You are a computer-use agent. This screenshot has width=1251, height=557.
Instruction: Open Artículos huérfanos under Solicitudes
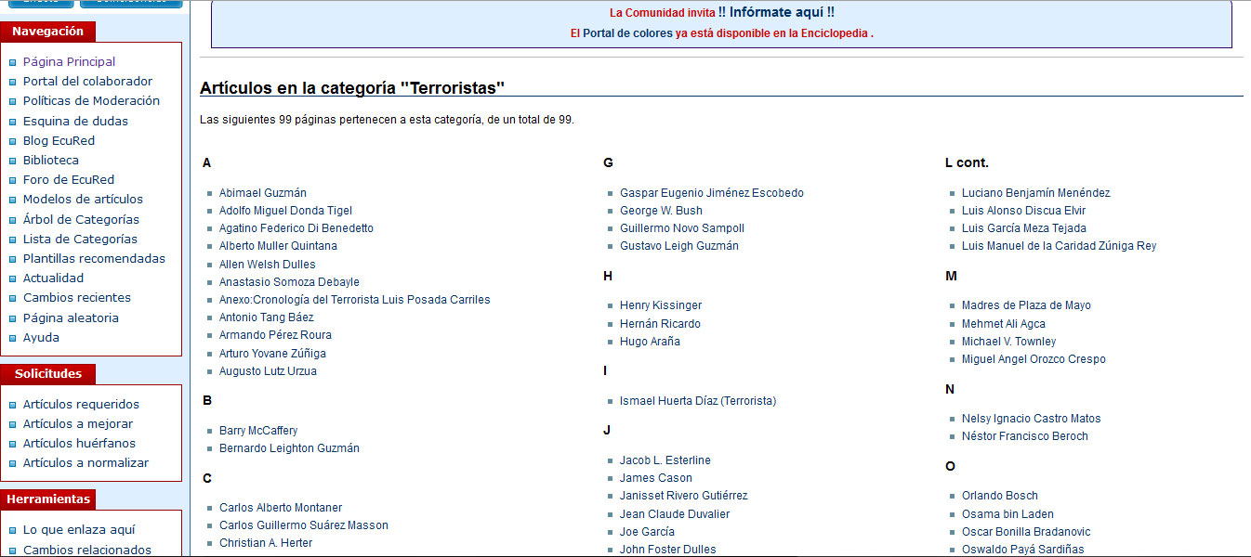click(x=79, y=443)
